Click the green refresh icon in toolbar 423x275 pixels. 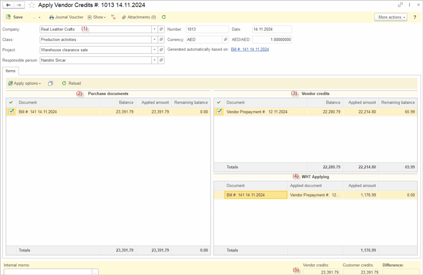164,17
